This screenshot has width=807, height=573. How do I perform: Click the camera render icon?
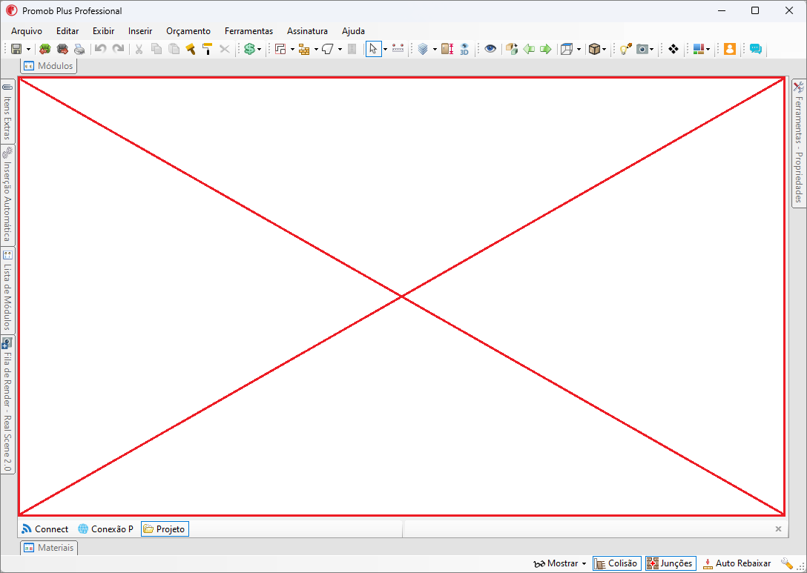tap(642, 49)
